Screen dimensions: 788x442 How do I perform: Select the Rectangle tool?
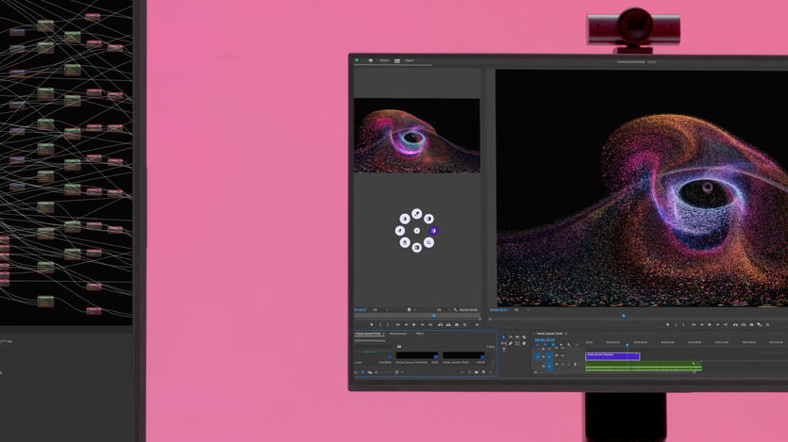517,343
